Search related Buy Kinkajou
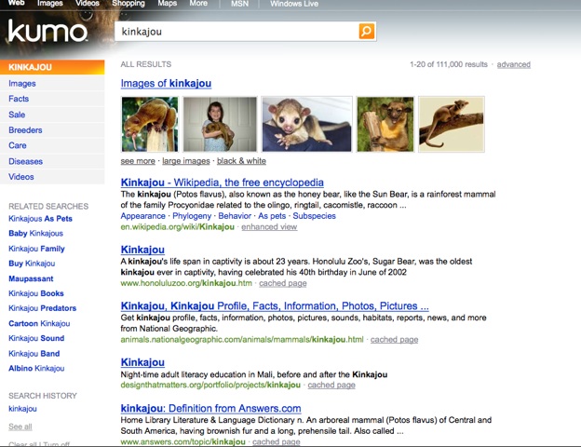581x447 pixels. [x=32, y=264]
